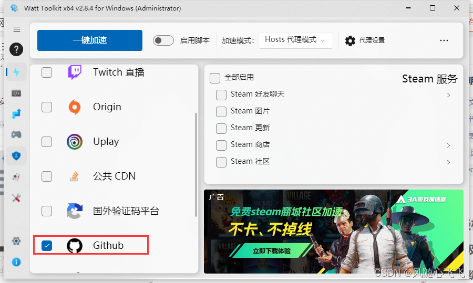Open the three-dots more options menu

pyautogui.click(x=444, y=40)
